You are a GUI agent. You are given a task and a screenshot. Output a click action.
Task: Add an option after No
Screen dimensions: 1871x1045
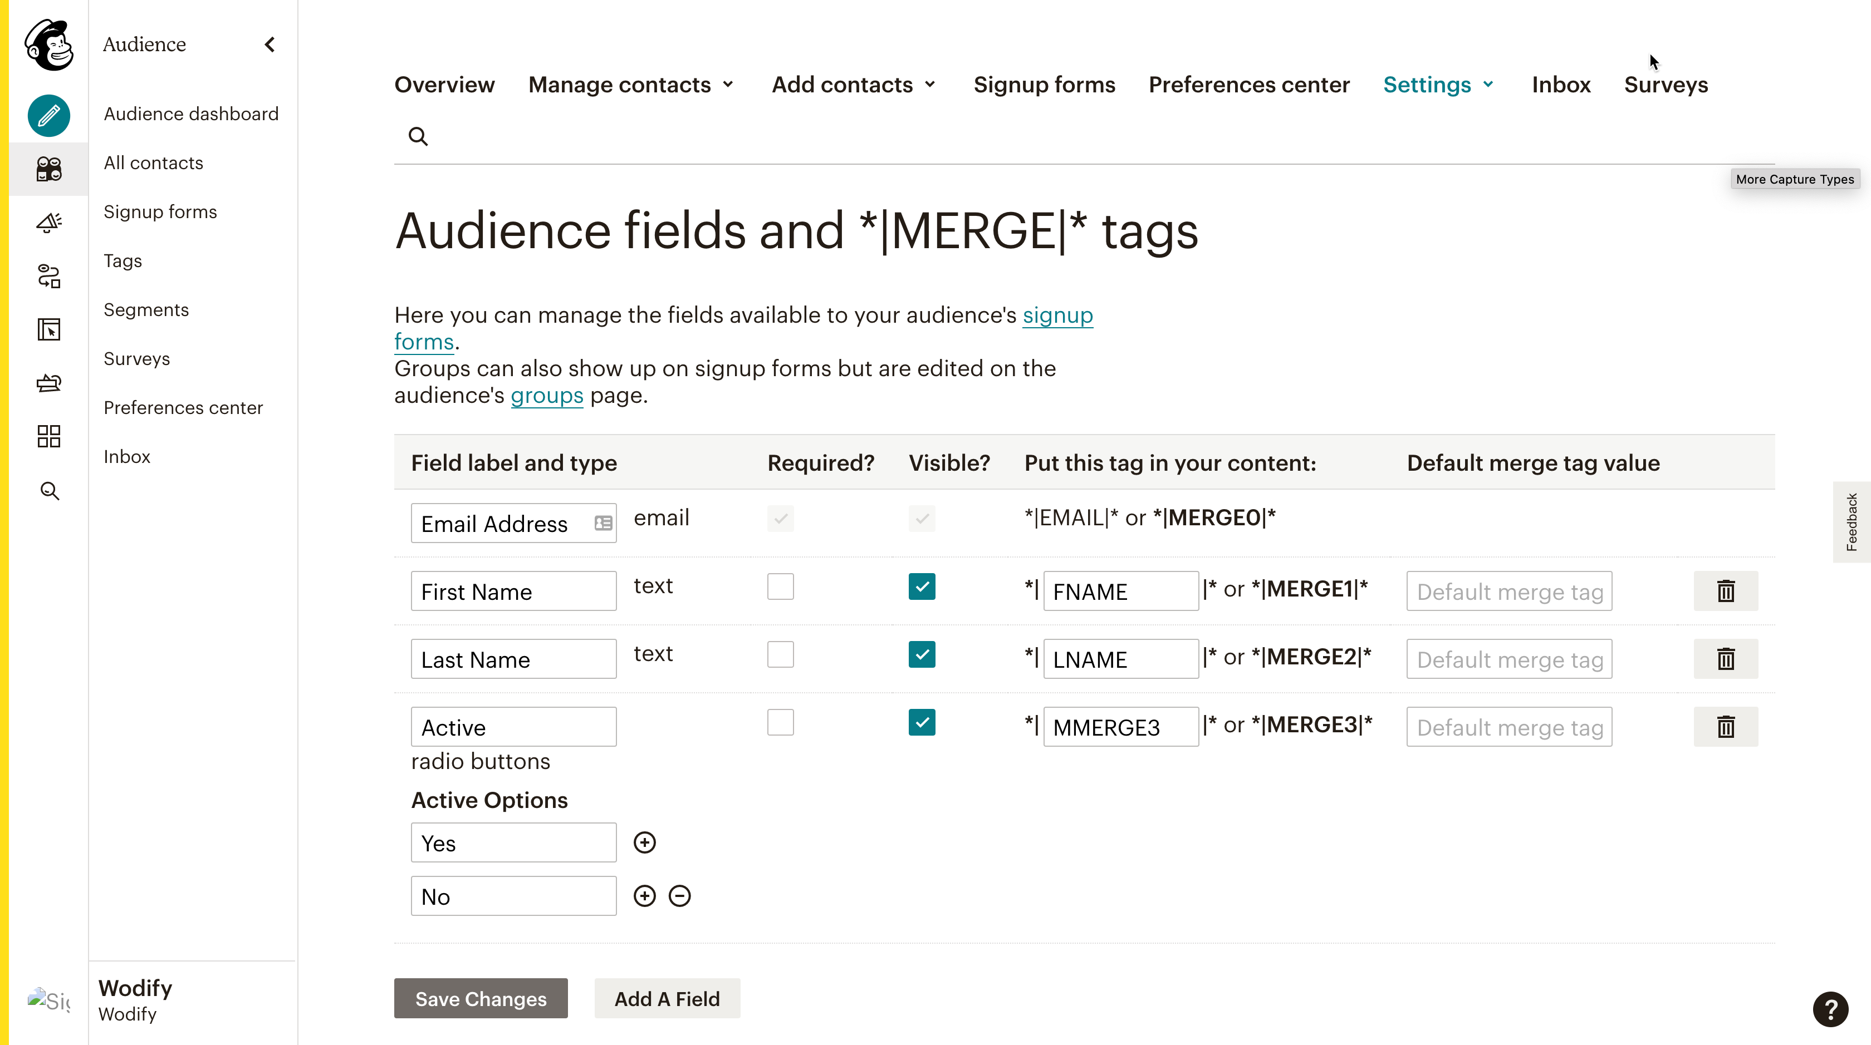(x=644, y=896)
